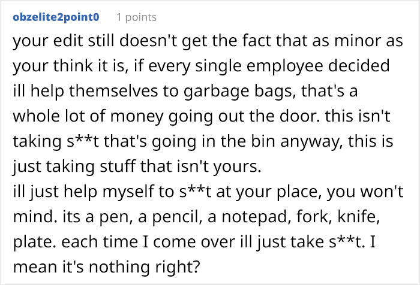
Task: Open the obzelite2point0 user profile link
Action: coord(56,17)
